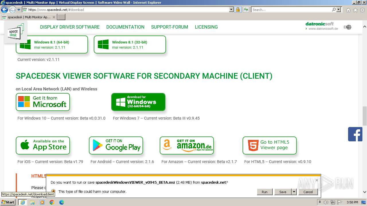Image resolution: width=367 pixels, height=206 pixels.
Task: Open the Facebook side icon
Action: [355, 134]
